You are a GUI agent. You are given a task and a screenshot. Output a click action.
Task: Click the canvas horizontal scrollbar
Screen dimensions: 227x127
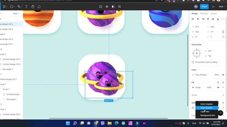109,119
